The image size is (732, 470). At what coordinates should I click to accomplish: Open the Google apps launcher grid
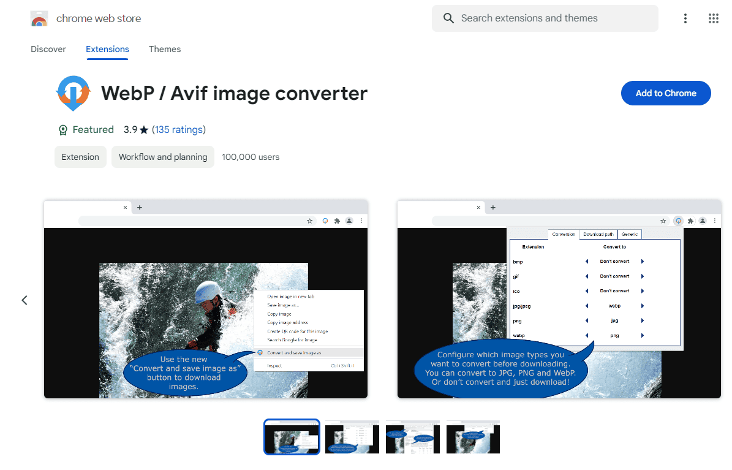point(713,18)
